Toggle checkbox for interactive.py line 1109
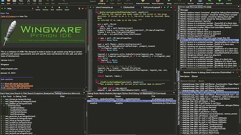The width and height of the screenshot is (241, 135). click(x=181, y=84)
